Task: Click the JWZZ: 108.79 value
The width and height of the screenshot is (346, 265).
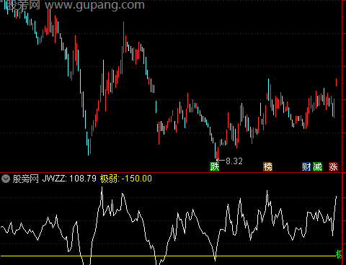Action: pyautogui.click(x=69, y=179)
